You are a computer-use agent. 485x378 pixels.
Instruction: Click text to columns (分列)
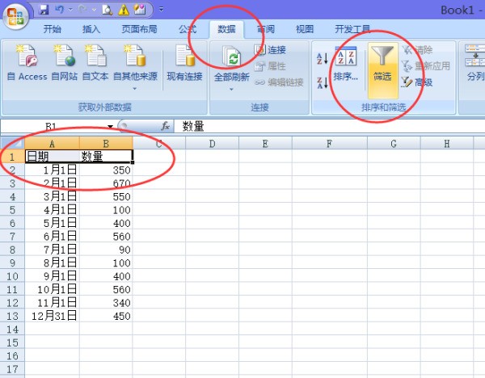(x=474, y=63)
